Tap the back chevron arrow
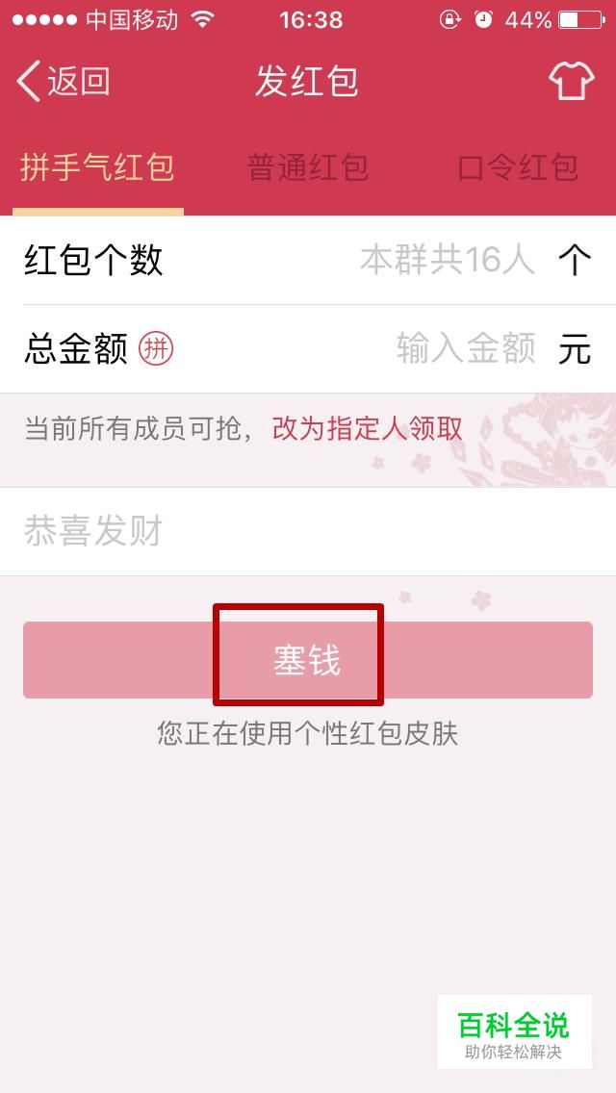 pos(29,81)
